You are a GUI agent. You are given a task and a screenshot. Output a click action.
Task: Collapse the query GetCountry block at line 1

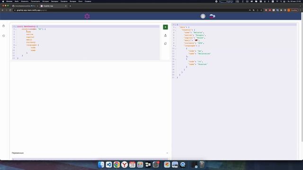click(16, 26)
